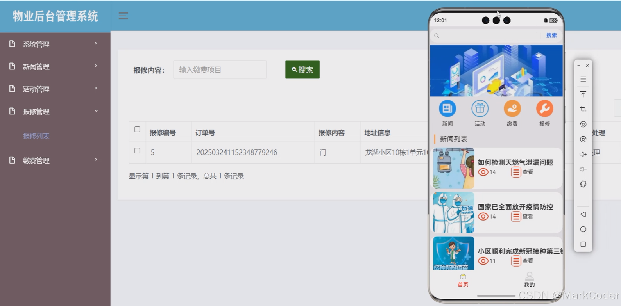Viewport: 621px width, 306px height.
Task: Tap the blue city banner image
Action: tap(496, 71)
